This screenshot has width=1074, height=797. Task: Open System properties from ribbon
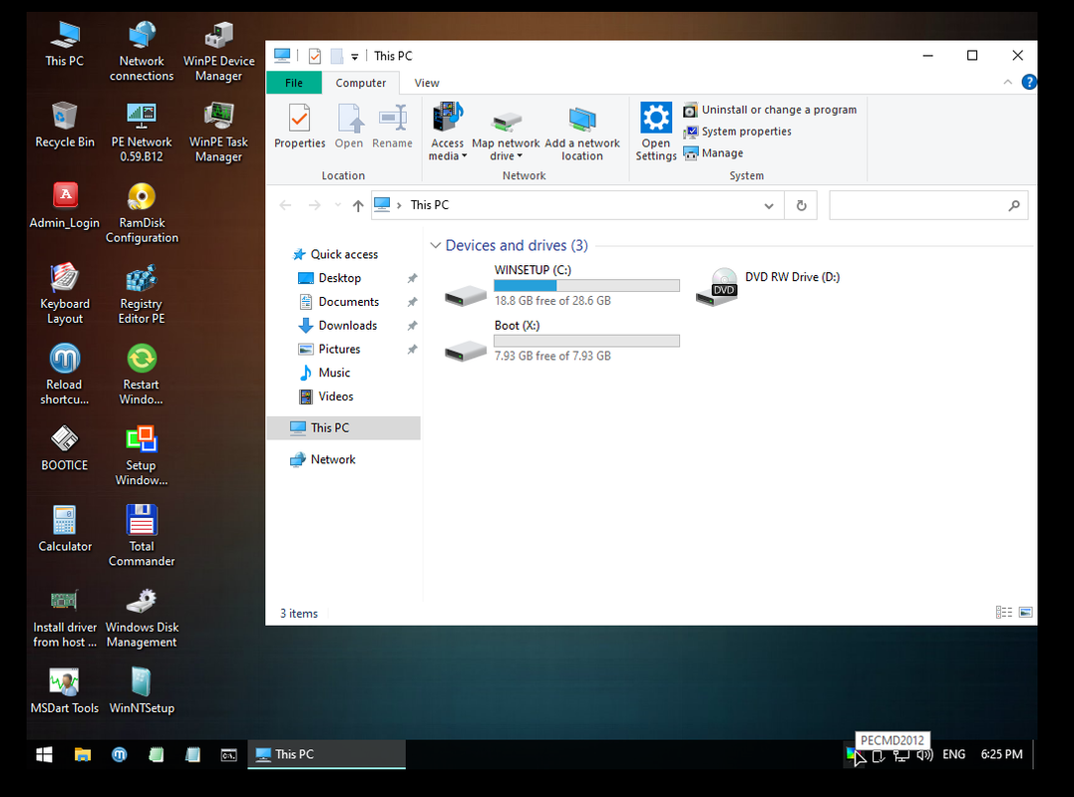click(737, 132)
